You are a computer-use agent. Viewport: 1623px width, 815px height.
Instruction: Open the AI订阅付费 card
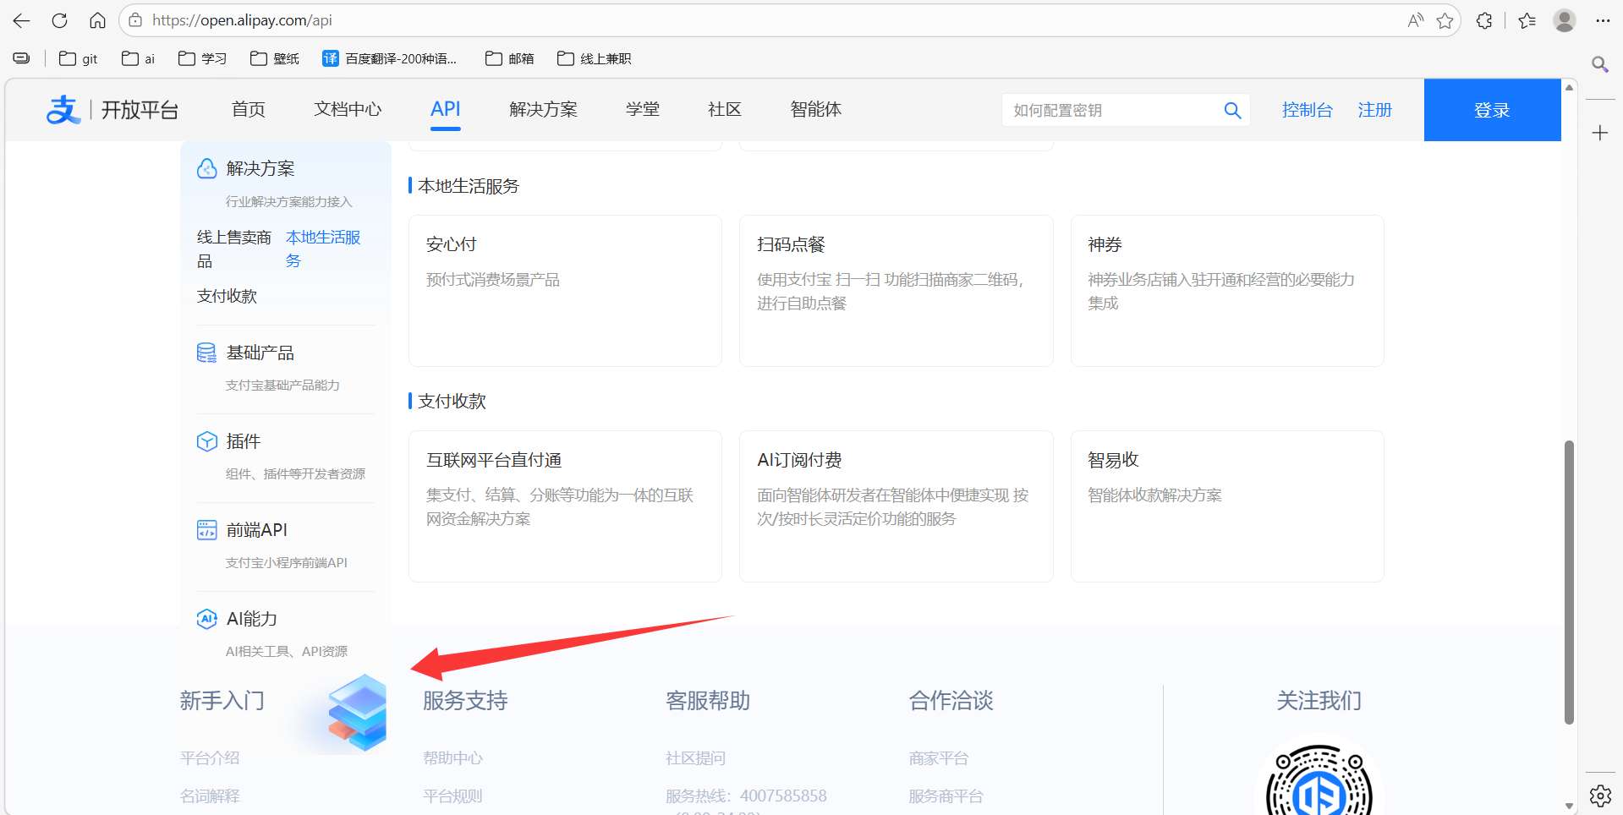[896, 506]
